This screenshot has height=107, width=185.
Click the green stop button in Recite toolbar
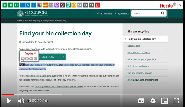[11, 5]
